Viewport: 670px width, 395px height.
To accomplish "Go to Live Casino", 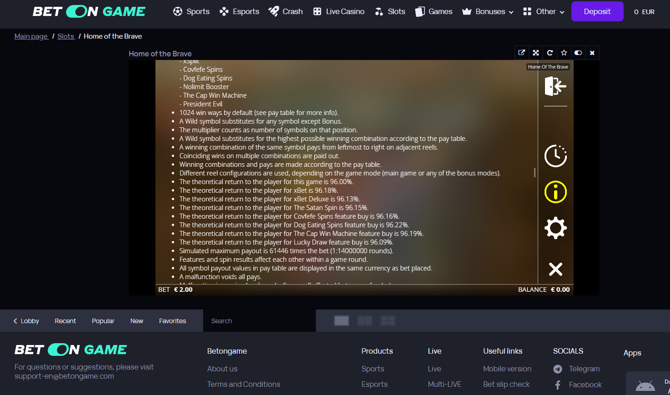I will tap(339, 11).
